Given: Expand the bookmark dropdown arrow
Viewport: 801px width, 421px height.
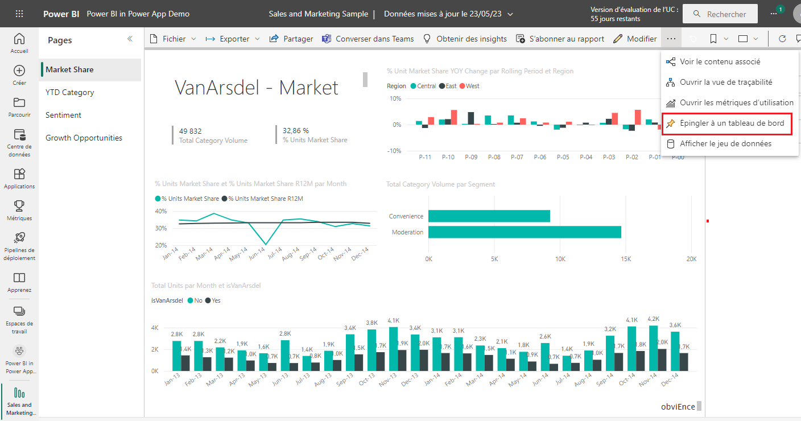Looking at the screenshot, I should pos(726,39).
